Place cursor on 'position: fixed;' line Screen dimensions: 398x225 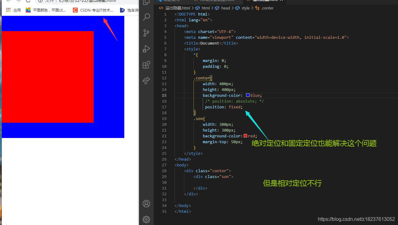coord(224,107)
